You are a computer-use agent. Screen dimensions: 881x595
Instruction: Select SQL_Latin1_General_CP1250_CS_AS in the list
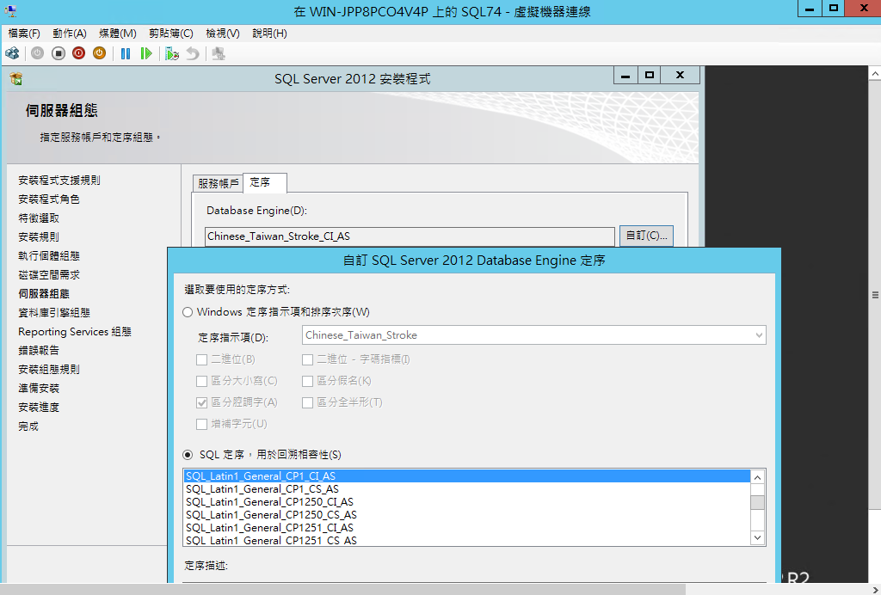click(x=467, y=515)
